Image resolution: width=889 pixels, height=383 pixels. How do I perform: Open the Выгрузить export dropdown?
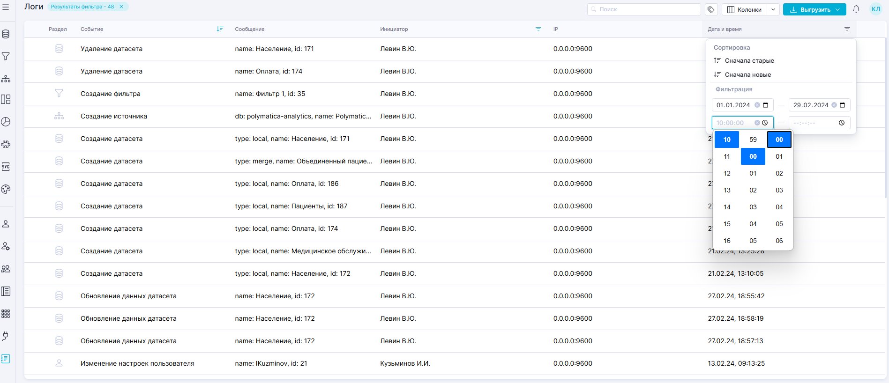coord(814,9)
